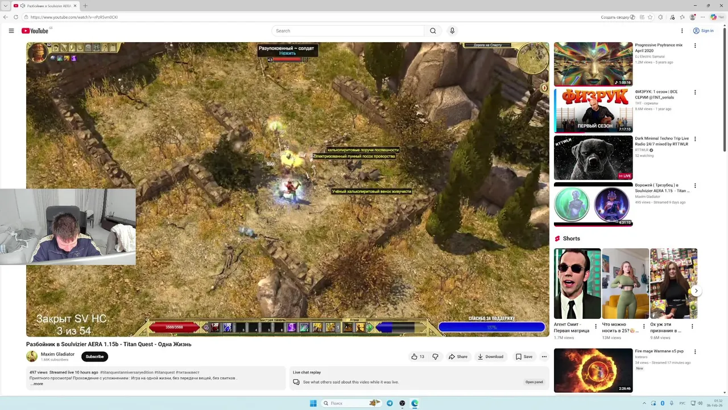This screenshot has height=410, width=728.
Task: Open options for Агент Смит short
Action: tap(596, 326)
